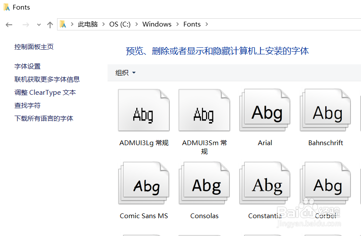Expand chevron after Windows
The image size is (361, 236).
tap(178, 24)
